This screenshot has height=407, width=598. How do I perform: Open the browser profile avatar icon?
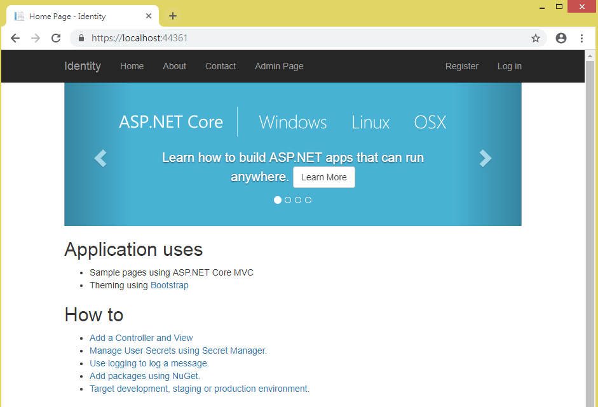click(x=561, y=38)
